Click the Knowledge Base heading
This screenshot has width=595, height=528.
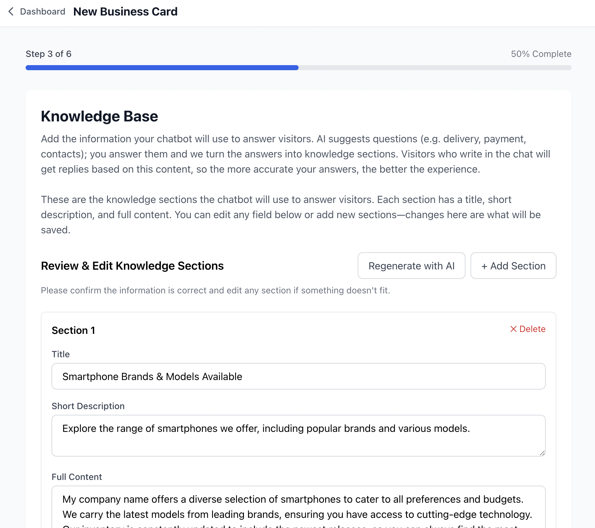click(100, 116)
